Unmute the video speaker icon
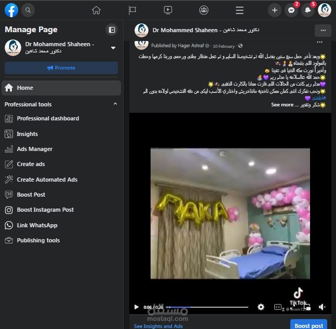Screen dimensions: 336x329 (322, 307)
